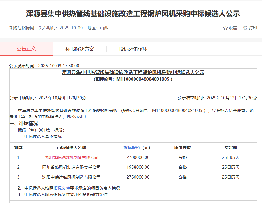Click the 地区：山西 text
Image resolution: width=262 pixels, height=203 pixels.
[x=98, y=28]
